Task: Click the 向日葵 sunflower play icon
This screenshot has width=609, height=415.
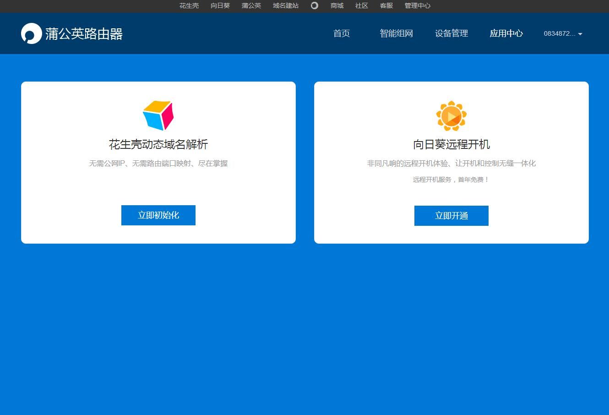Action: 451,116
